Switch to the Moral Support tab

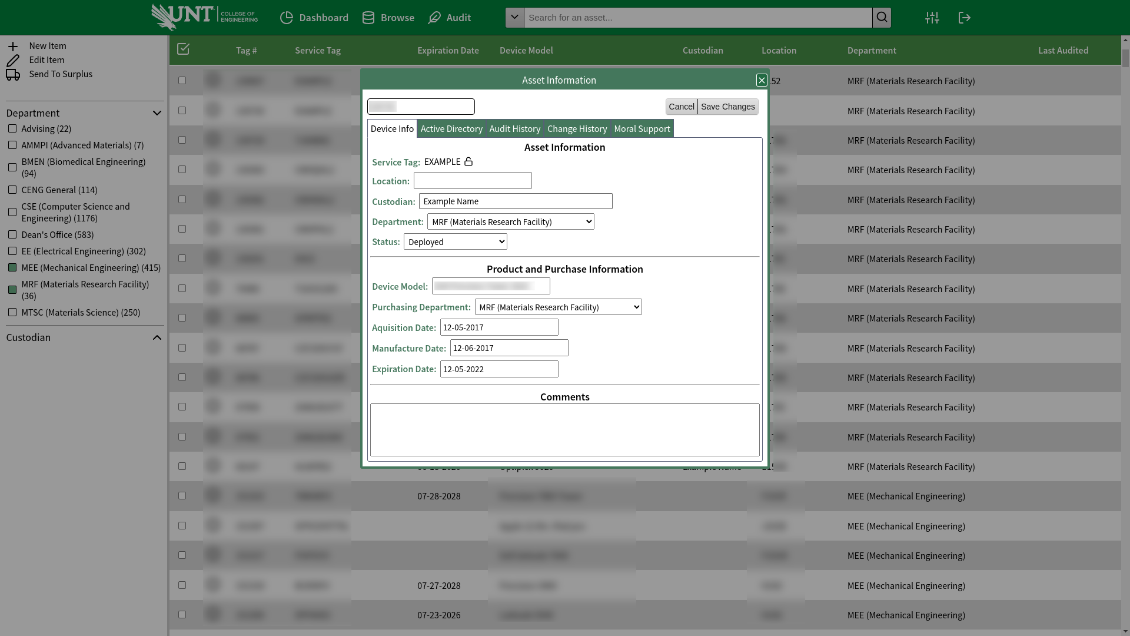pyautogui.click(x=642, y=129)
